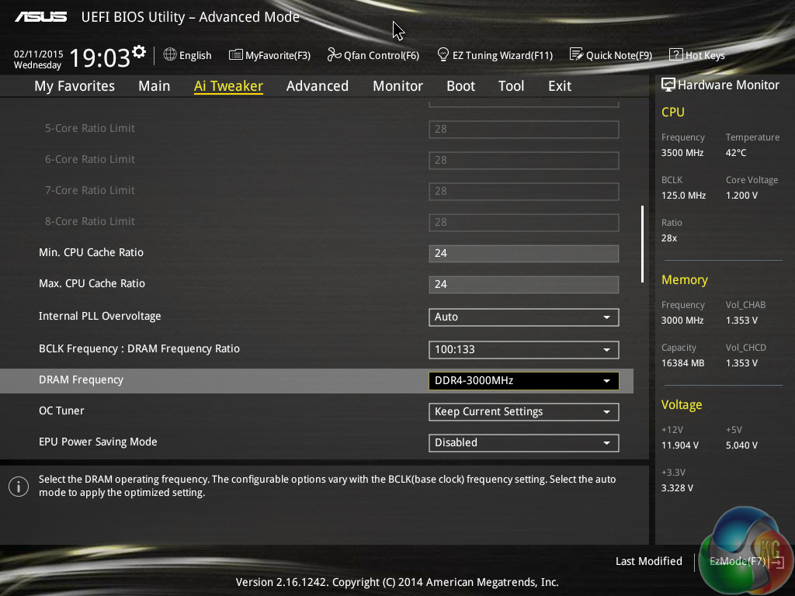Show the Hot Keys list

coord(697,55)
